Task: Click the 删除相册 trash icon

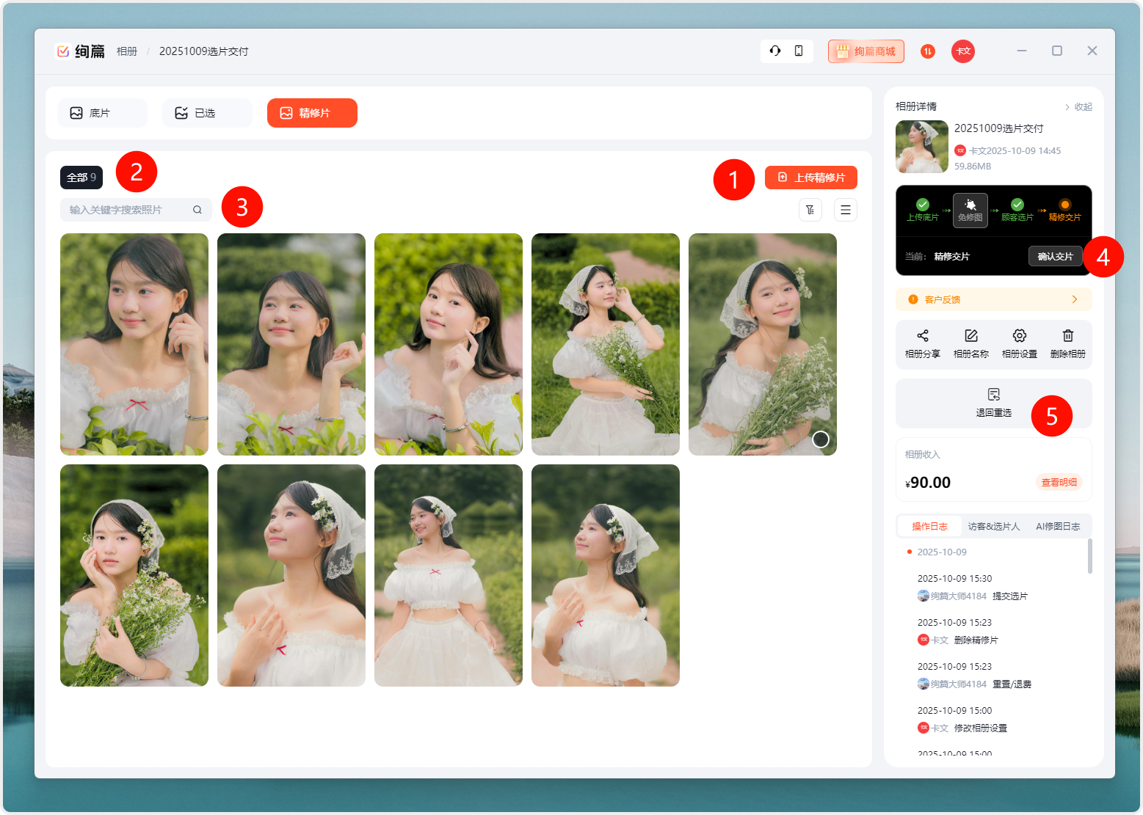Action: pyautogui.click(x=1067, y=336)
